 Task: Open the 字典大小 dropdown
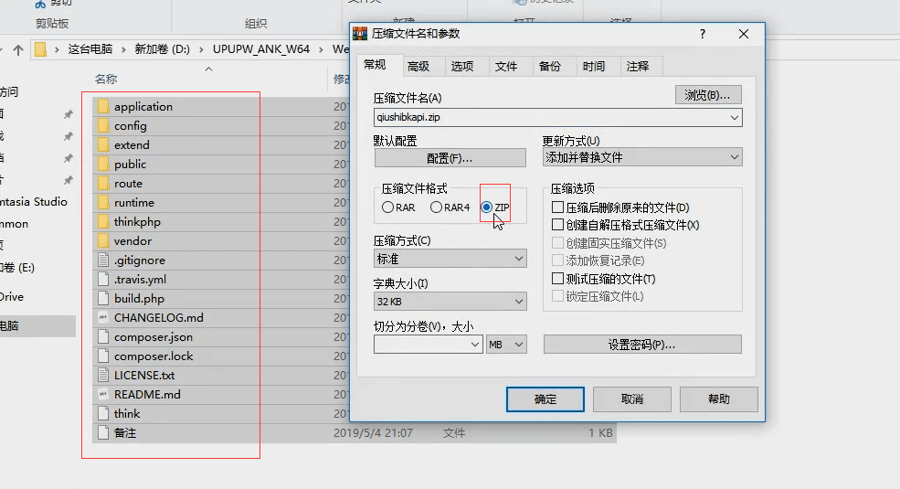450,302
